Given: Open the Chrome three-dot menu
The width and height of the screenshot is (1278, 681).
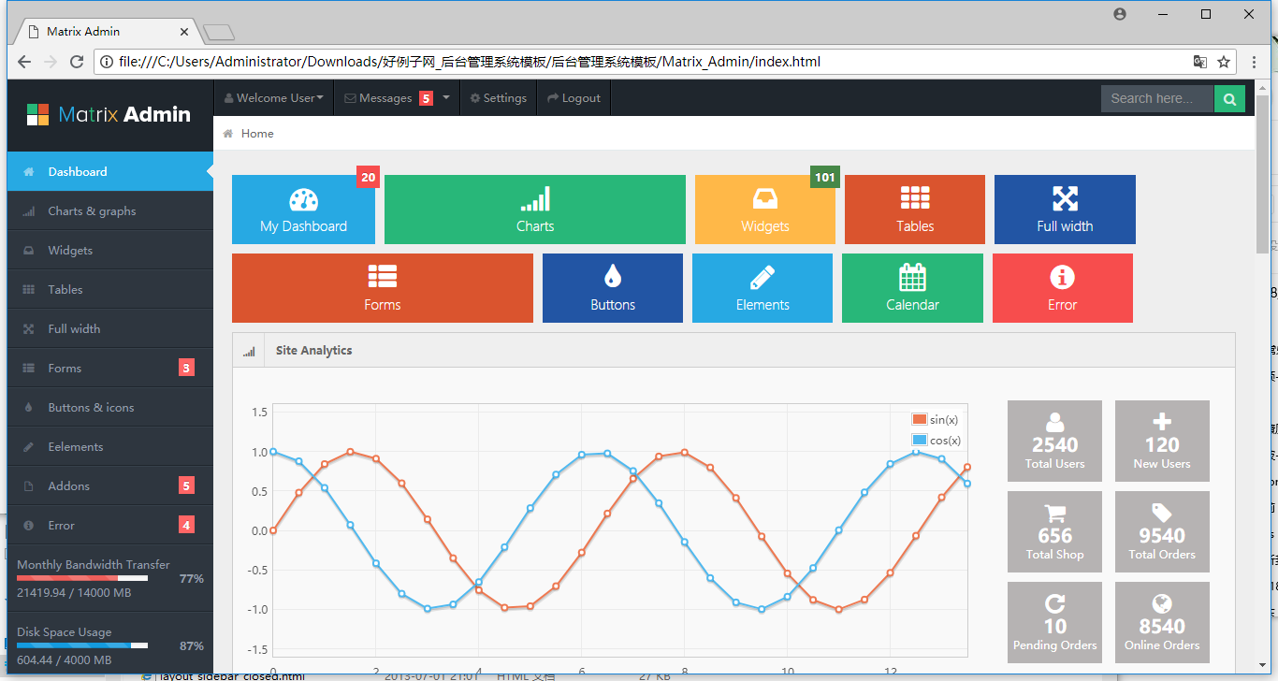Looking at the screenshot, I should (1256, 62).
